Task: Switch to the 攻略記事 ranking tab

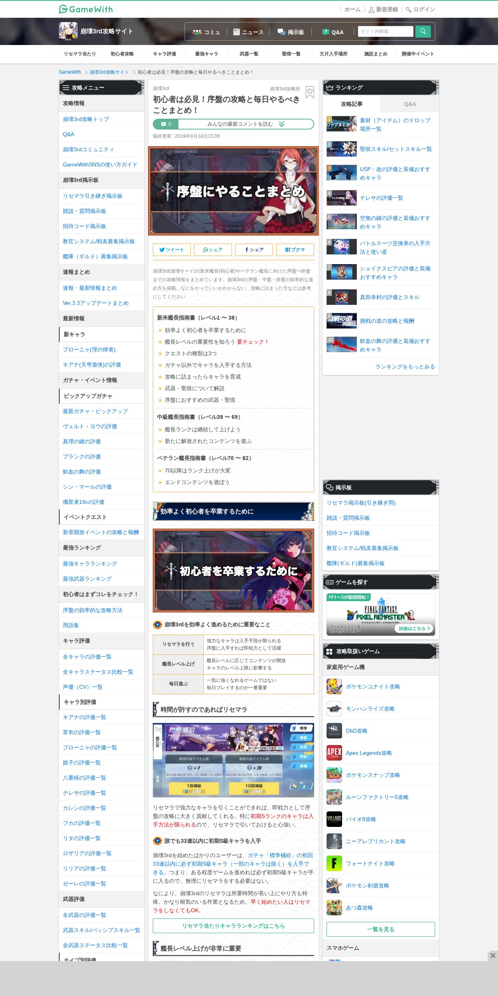Action: (x=351, y=104)
